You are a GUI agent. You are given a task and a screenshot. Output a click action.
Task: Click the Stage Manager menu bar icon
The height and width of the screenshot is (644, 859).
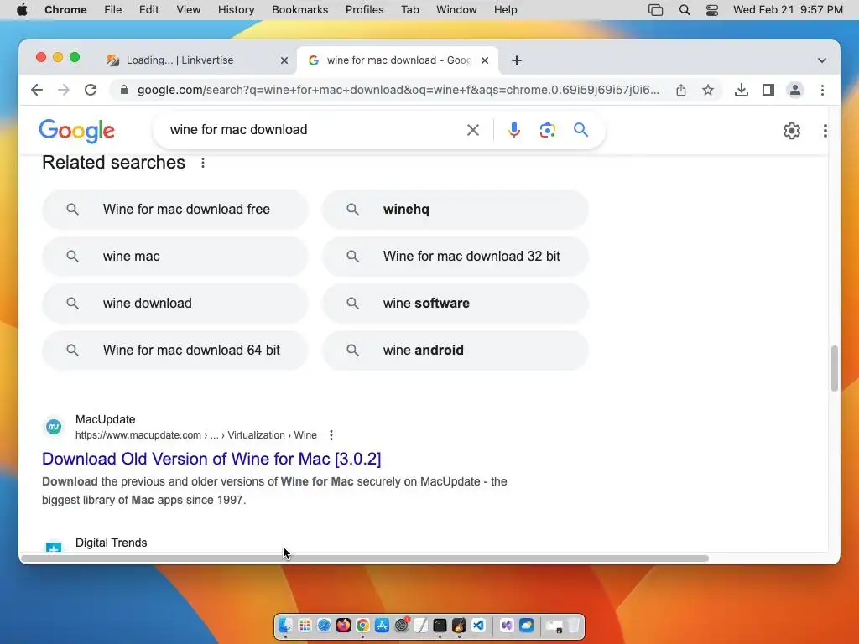655,10
